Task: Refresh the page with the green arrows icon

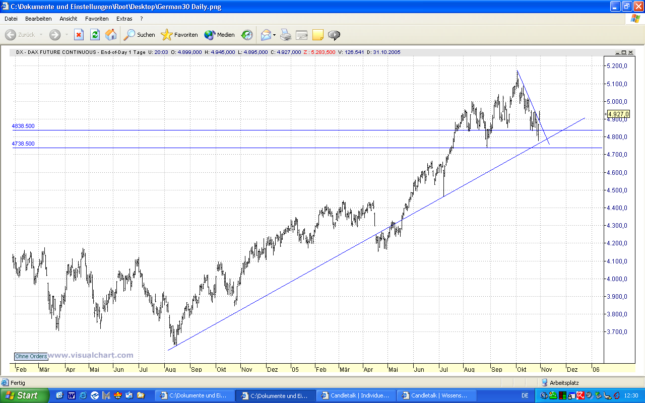Action: coord(95,35)
